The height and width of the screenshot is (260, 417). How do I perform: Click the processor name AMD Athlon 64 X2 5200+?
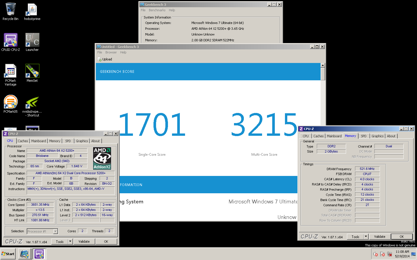coord(57,151)
